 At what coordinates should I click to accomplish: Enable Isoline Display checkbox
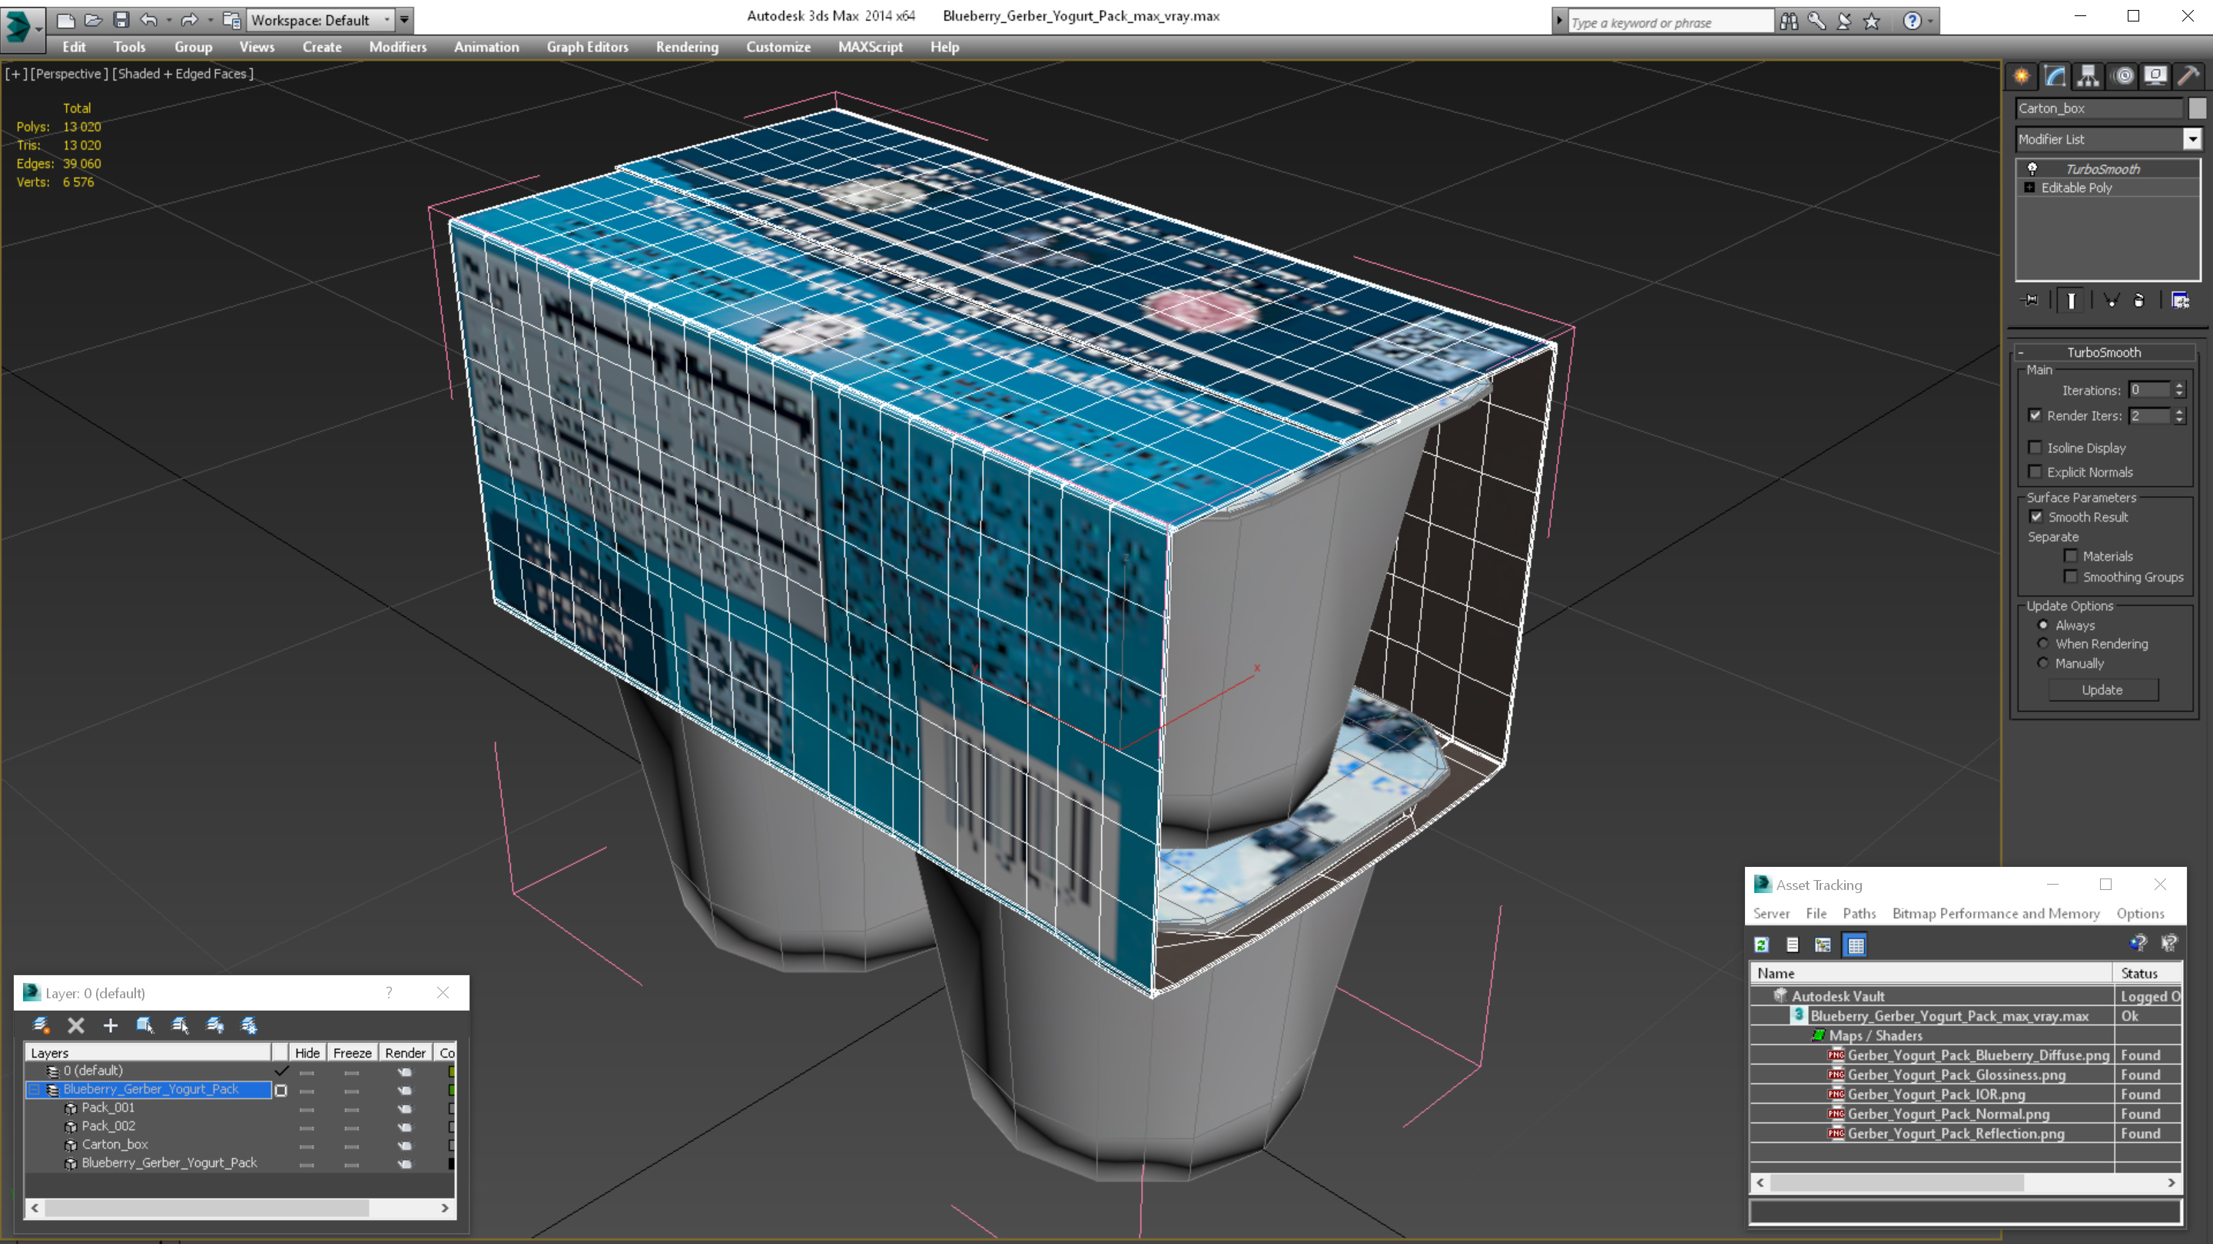click(x=2035, y=447)
